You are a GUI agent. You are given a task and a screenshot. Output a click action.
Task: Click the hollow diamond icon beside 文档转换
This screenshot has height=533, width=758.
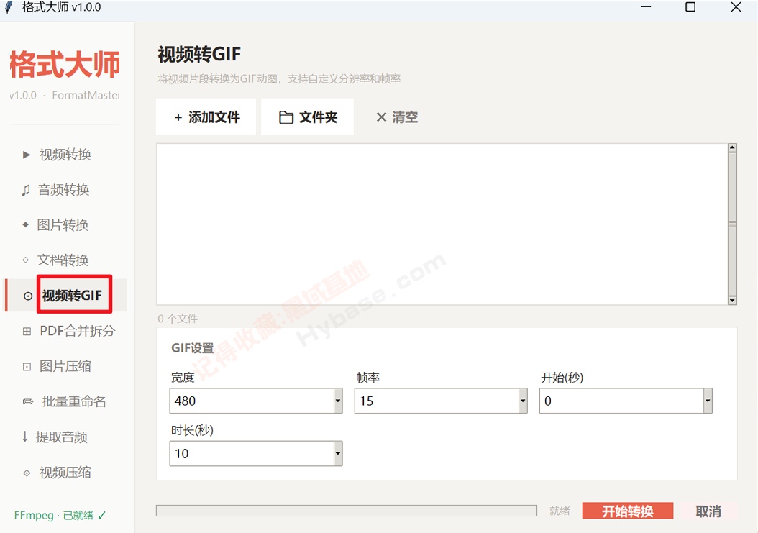26,260
